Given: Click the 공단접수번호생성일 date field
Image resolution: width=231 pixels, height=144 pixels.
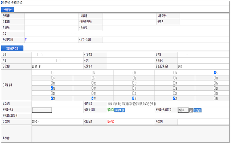Looking at the screenshot, I should [183, 110].
